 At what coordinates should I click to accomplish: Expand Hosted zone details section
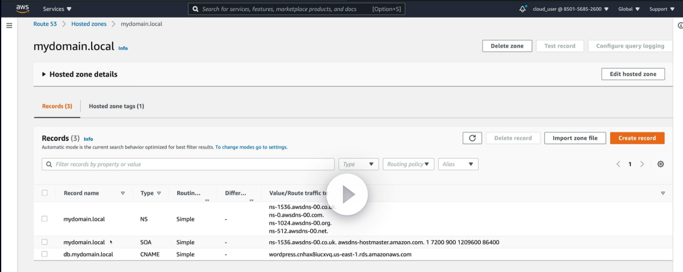tap(44, 74)
